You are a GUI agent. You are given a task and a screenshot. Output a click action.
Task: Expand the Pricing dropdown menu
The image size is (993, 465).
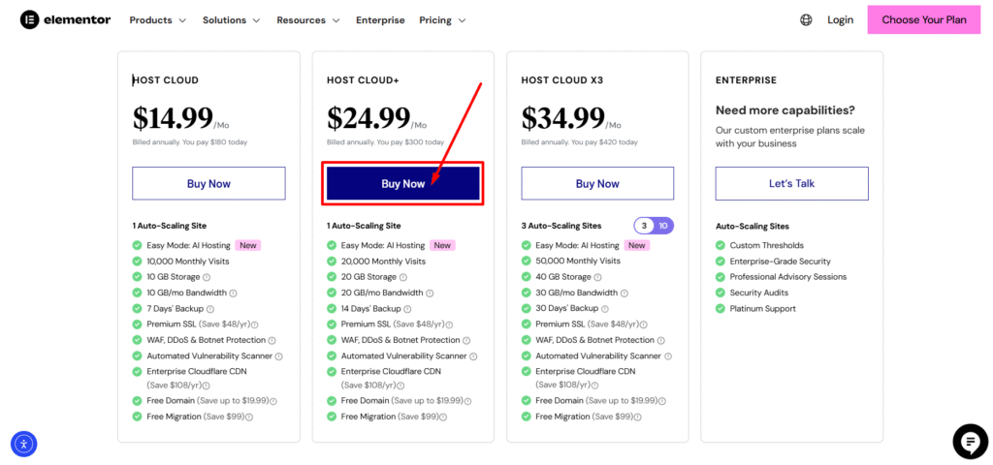[442, 20]
